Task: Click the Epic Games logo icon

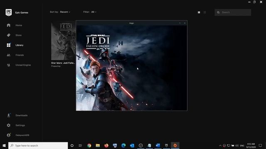Action: [9, 12]
